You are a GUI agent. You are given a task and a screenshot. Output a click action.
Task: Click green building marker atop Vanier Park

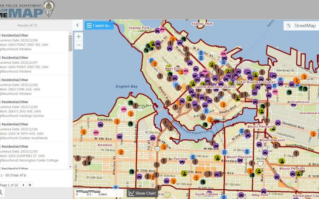[131, 103]
